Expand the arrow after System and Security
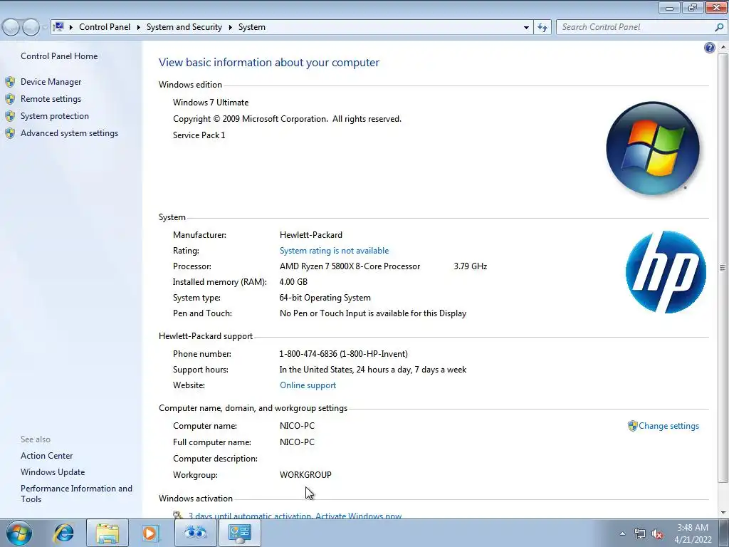729x547 pixels. pos(230,28)
